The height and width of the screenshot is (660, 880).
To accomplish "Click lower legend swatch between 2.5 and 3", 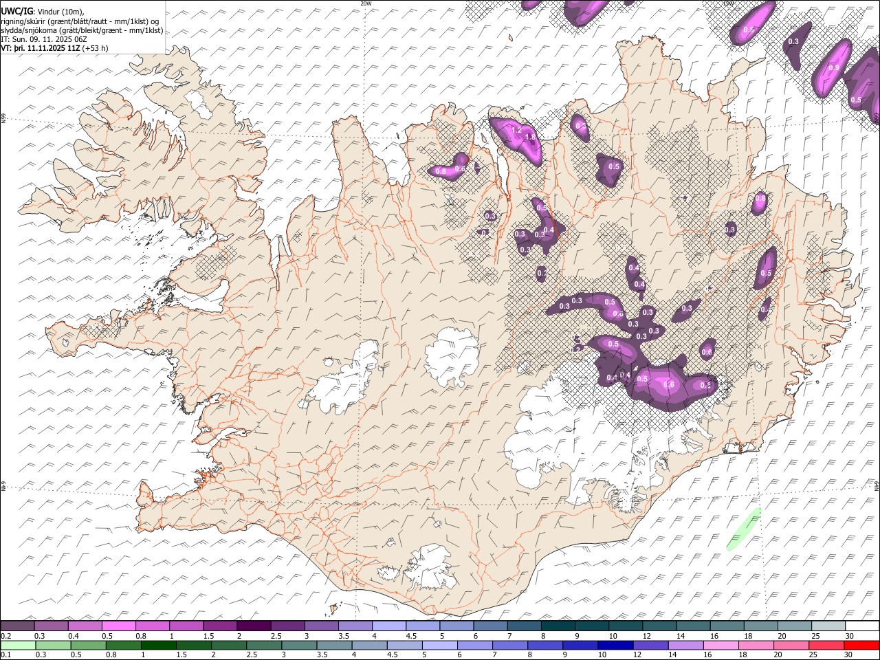I will (x=264, y=645).
